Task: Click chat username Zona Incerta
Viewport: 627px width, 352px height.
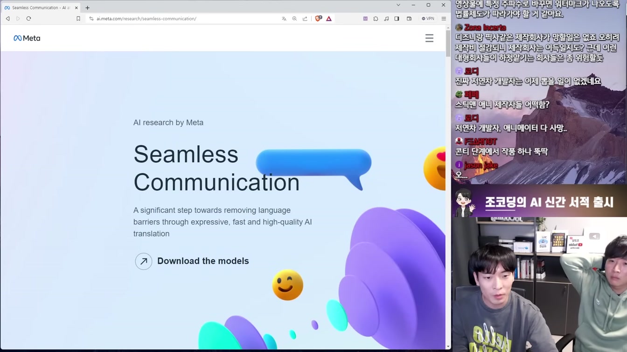Action: click(485, 27)
